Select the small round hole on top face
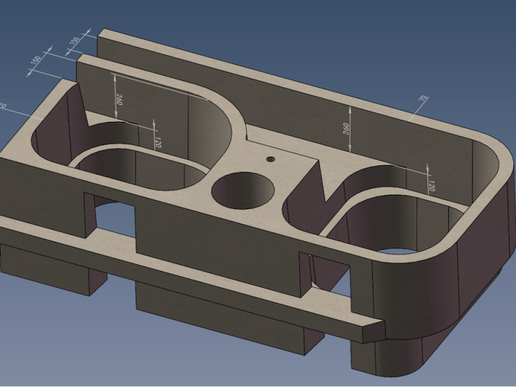This screenshot has height=387, width=516. coord(270,159)
